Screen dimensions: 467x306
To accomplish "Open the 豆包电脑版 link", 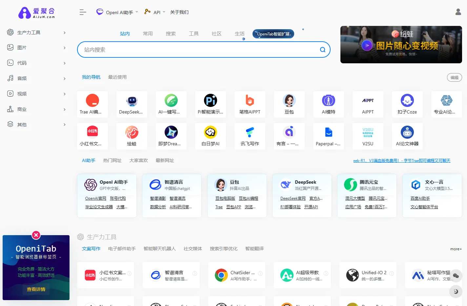I will (x=225, y=198).
